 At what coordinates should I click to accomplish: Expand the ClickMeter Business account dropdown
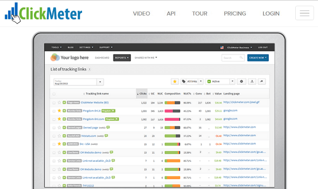[239, 47]
